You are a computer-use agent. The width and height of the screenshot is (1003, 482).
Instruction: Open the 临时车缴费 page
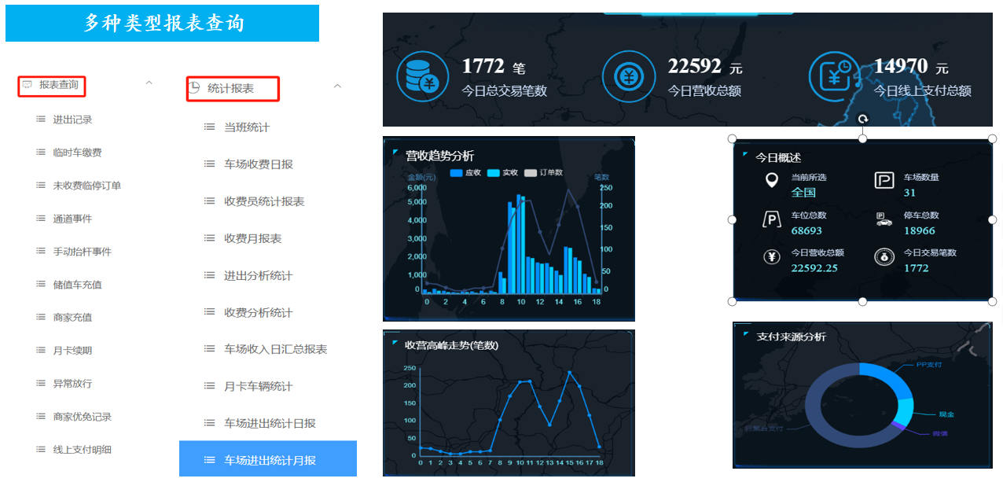tap(77, 153)
